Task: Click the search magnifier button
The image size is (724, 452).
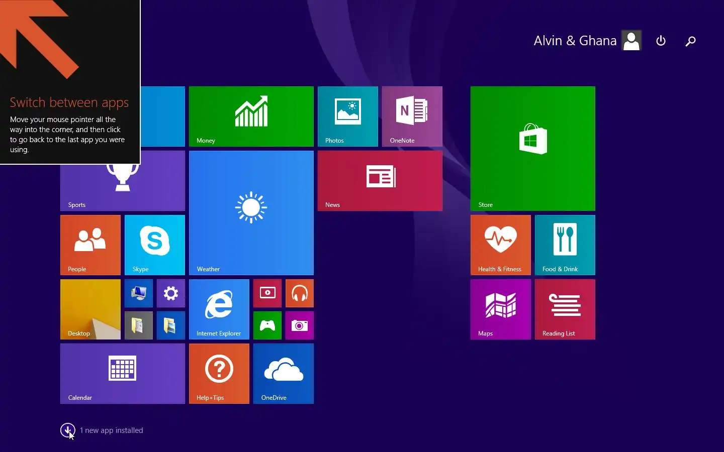Action: click(691, 41)
